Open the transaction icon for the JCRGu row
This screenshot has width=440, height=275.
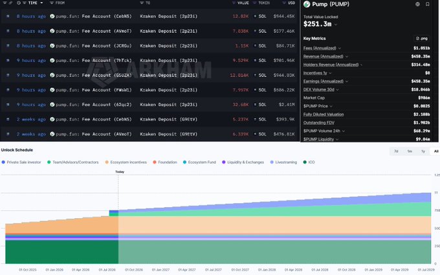click(x=8, y=46)
